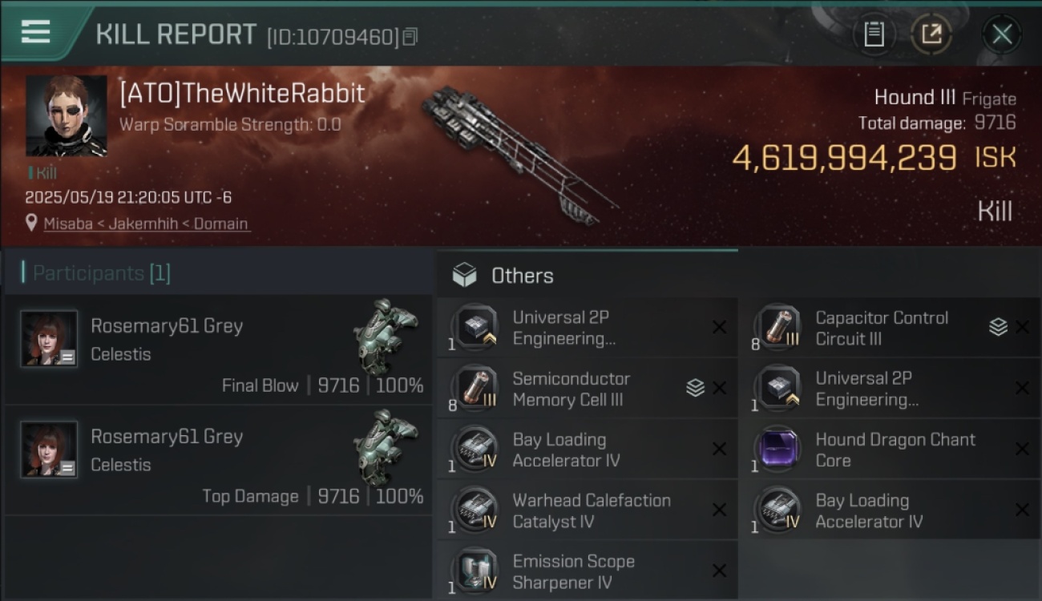View TheWhiteRabbit's pilot portrait
The image size is (1042, 601).
67,116
